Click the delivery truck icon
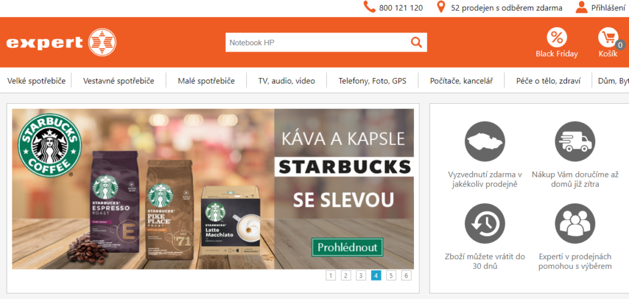Viewport: 629px width, 299px height. coord(575,141)
